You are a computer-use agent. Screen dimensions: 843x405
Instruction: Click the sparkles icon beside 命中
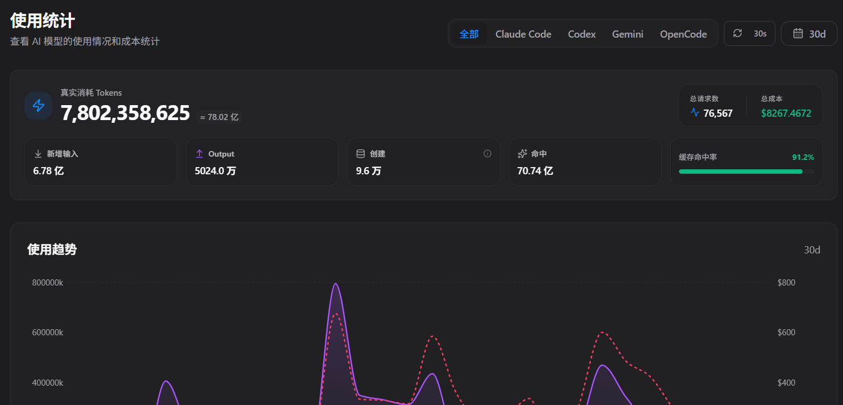[522, 154]
